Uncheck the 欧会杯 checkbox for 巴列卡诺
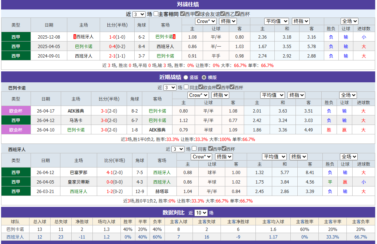The image size is (377, 244). pos(201,86)
